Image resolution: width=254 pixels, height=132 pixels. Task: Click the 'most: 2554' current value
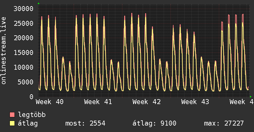pos(85,123)
